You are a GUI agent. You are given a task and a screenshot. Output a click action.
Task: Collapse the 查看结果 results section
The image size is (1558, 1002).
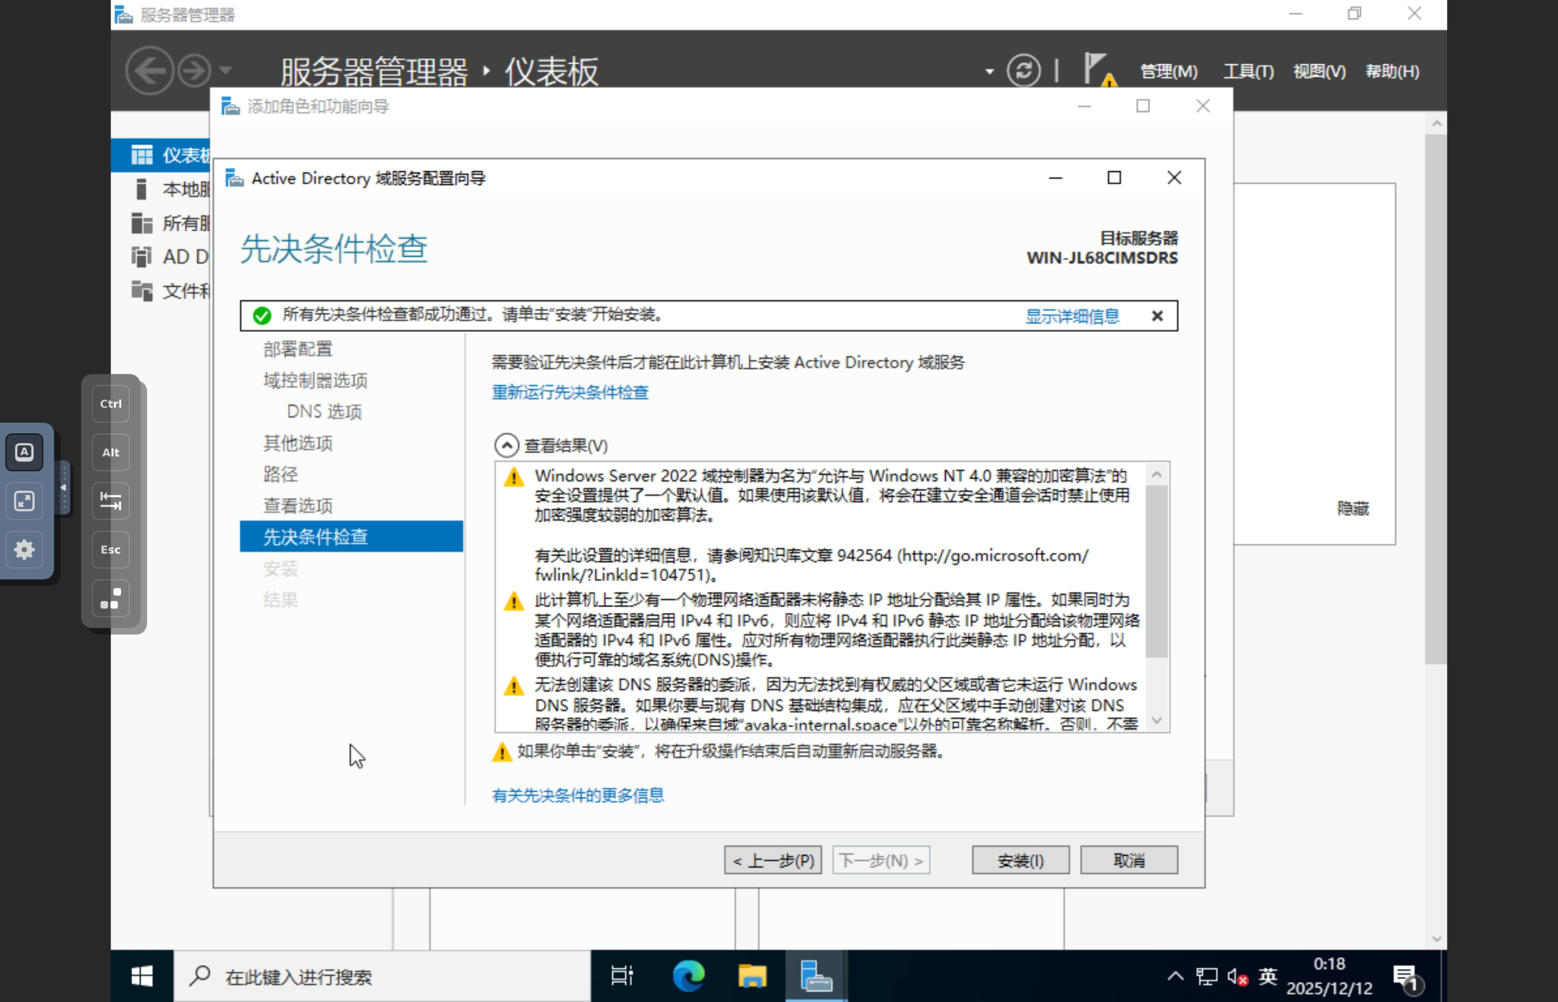pyautogui.click(x=506, y=446)
